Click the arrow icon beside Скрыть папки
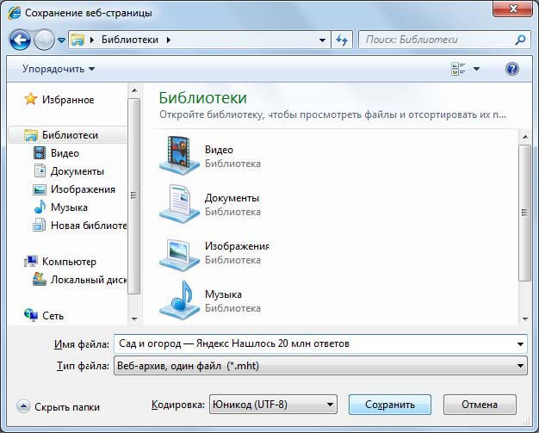The image size is (539, 433). pos(23,406)
